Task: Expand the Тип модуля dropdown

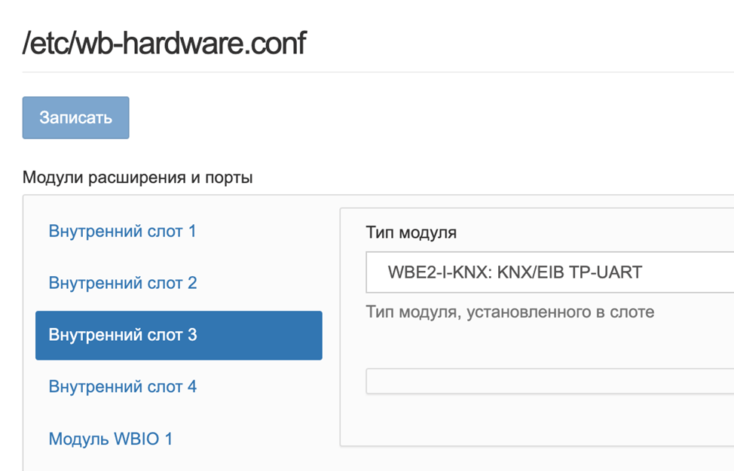Action: (x=549, y=272)
